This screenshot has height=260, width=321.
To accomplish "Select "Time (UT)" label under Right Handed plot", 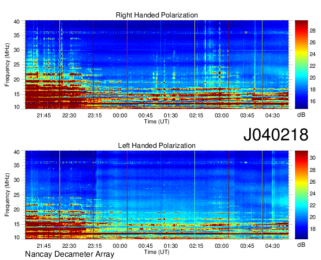I will point(157,122).
